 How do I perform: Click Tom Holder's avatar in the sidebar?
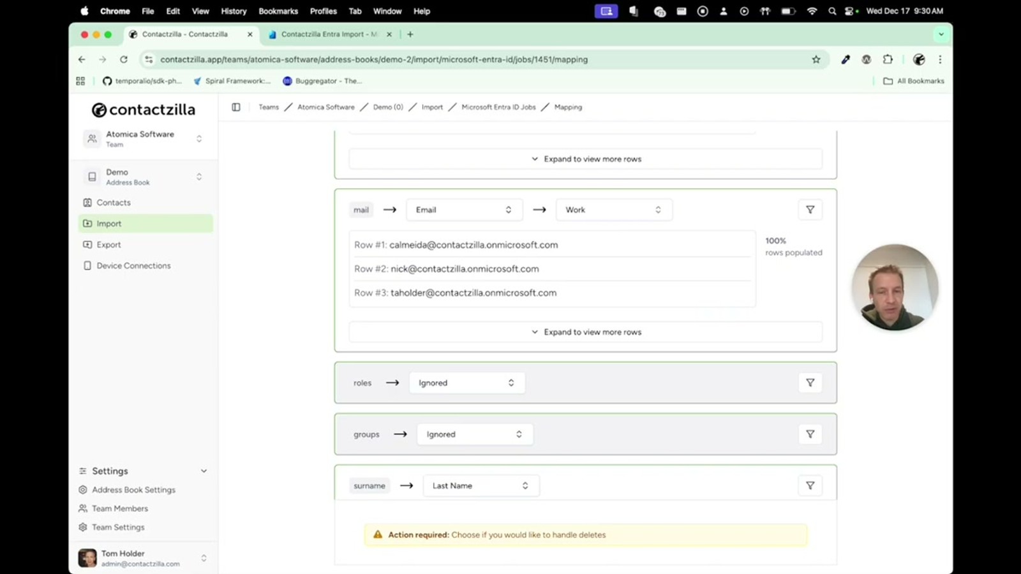[87, 558]
